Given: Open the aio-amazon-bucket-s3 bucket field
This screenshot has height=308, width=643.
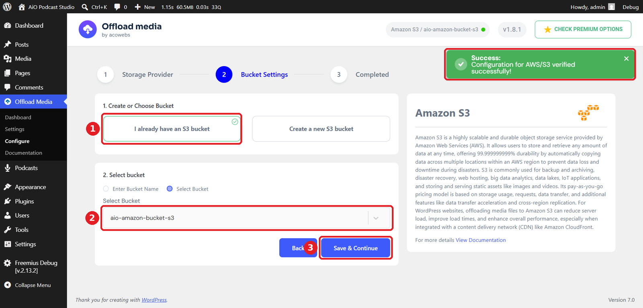Looking at the screenshot, I should [247, 218].
